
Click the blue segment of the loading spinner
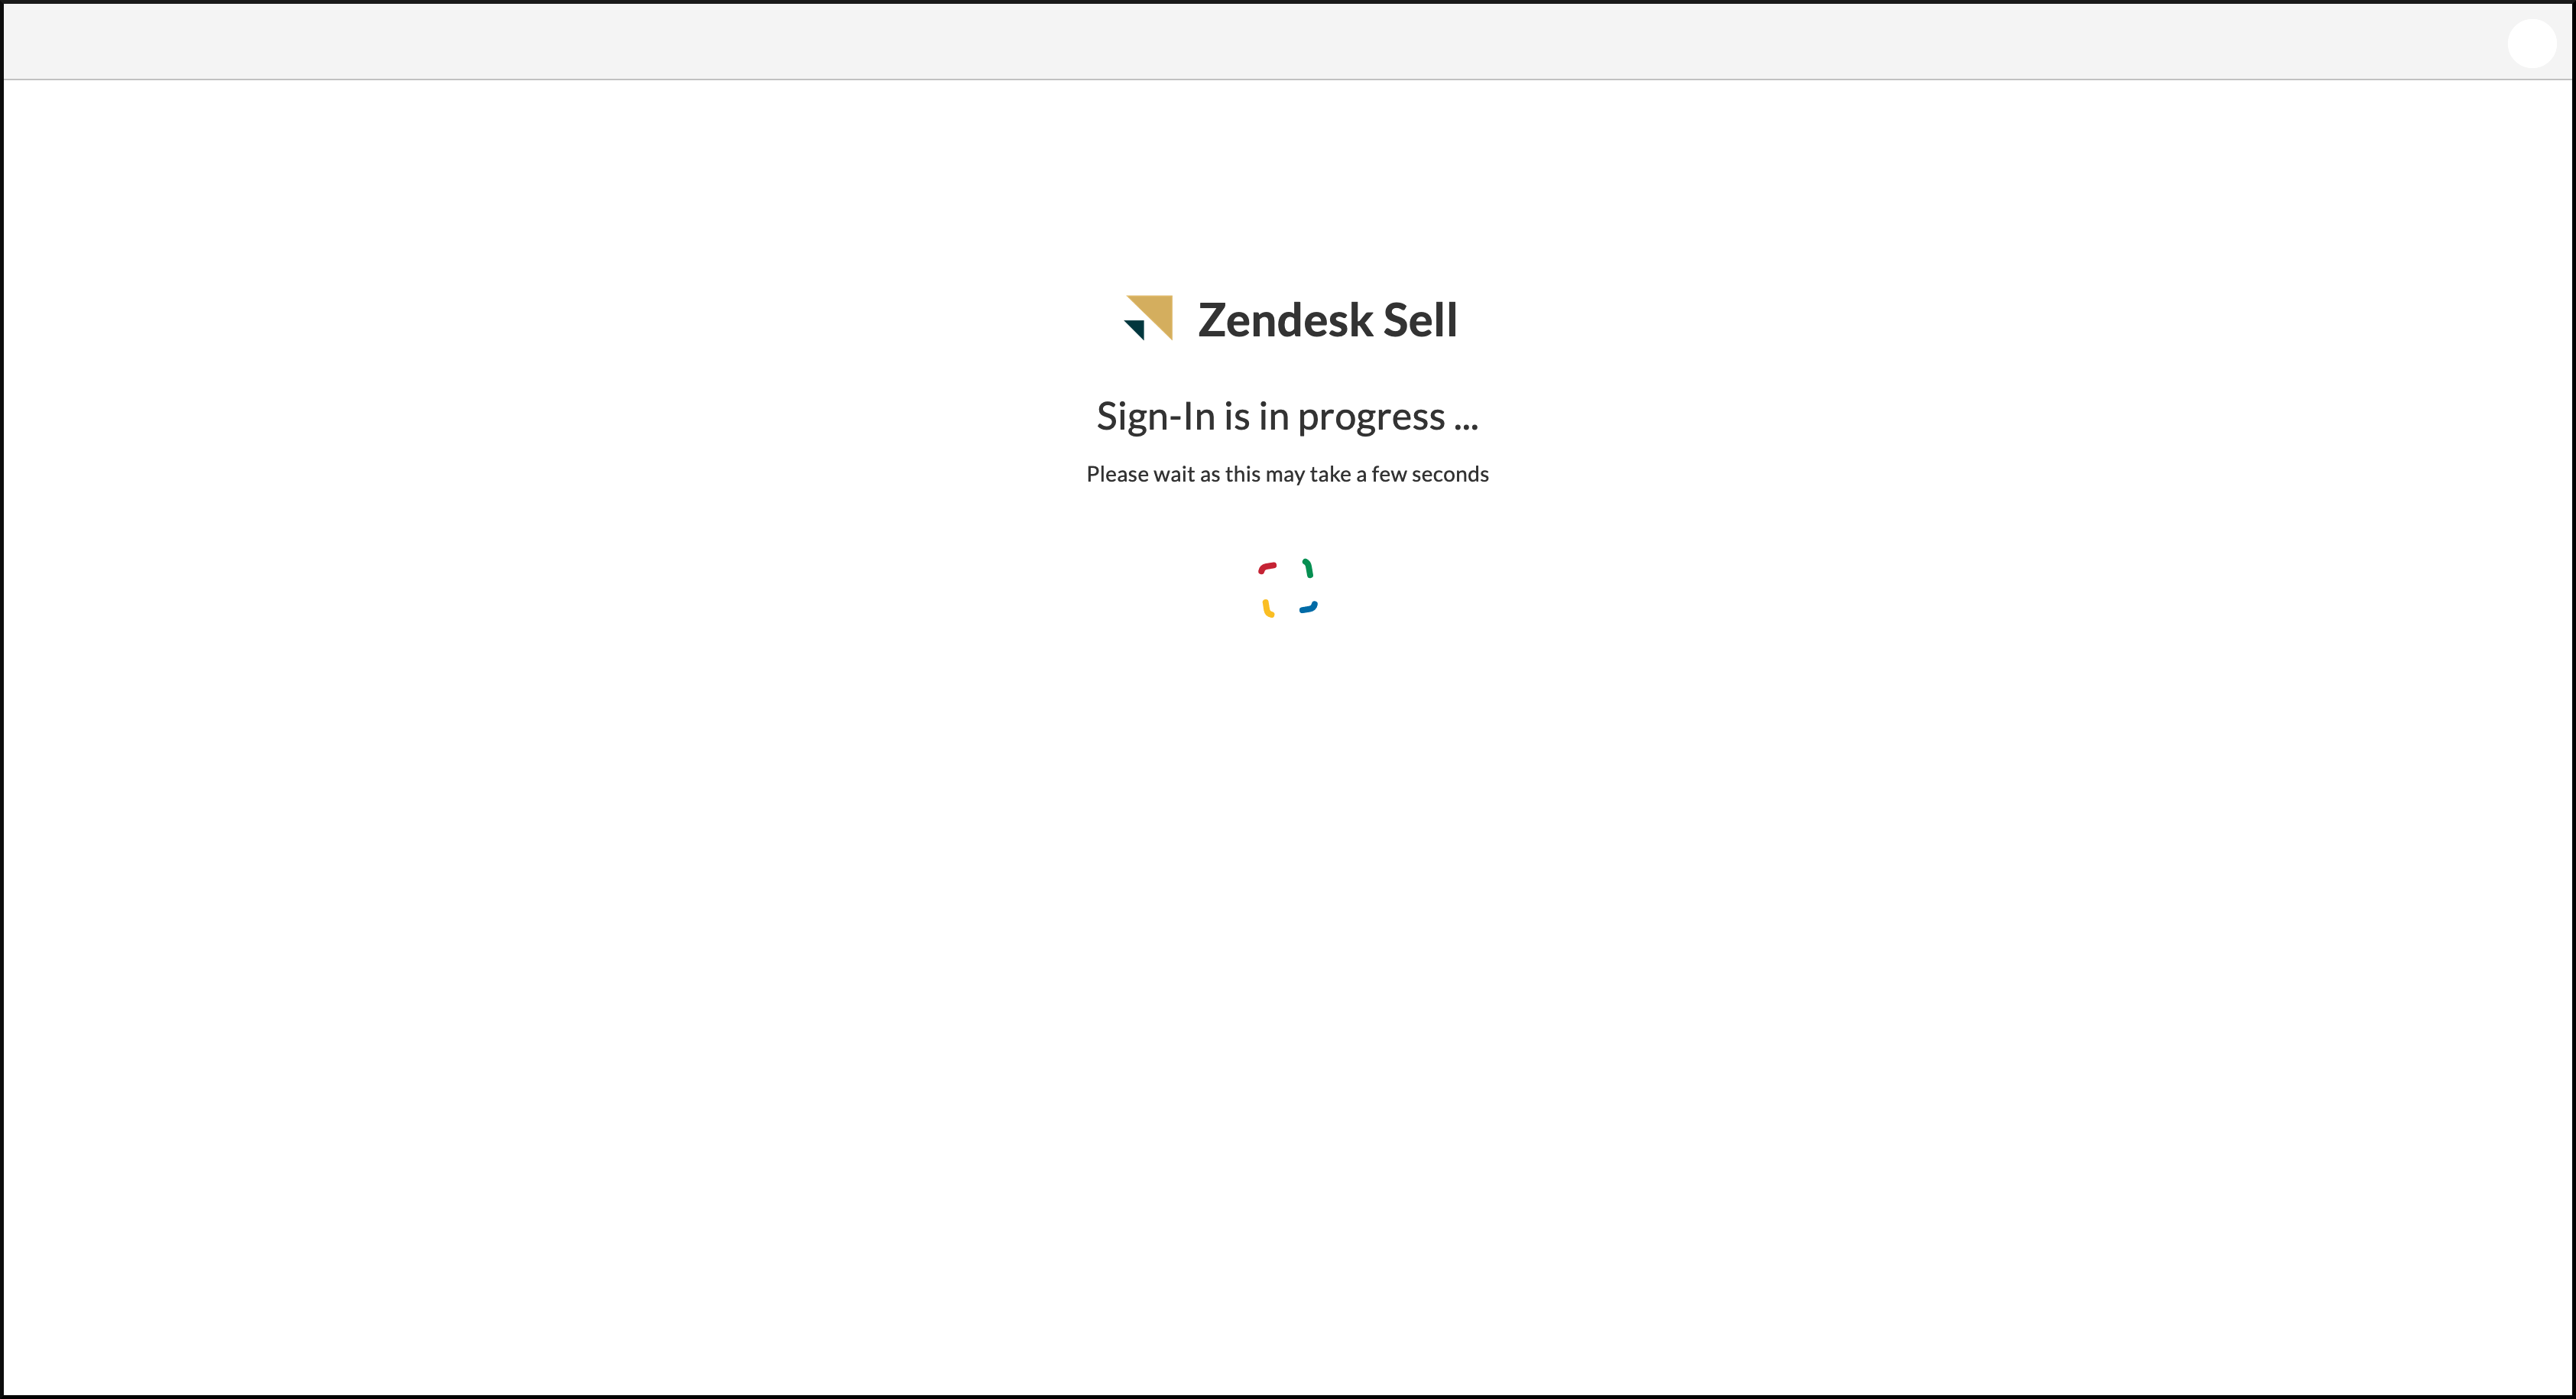[1308, 607]
